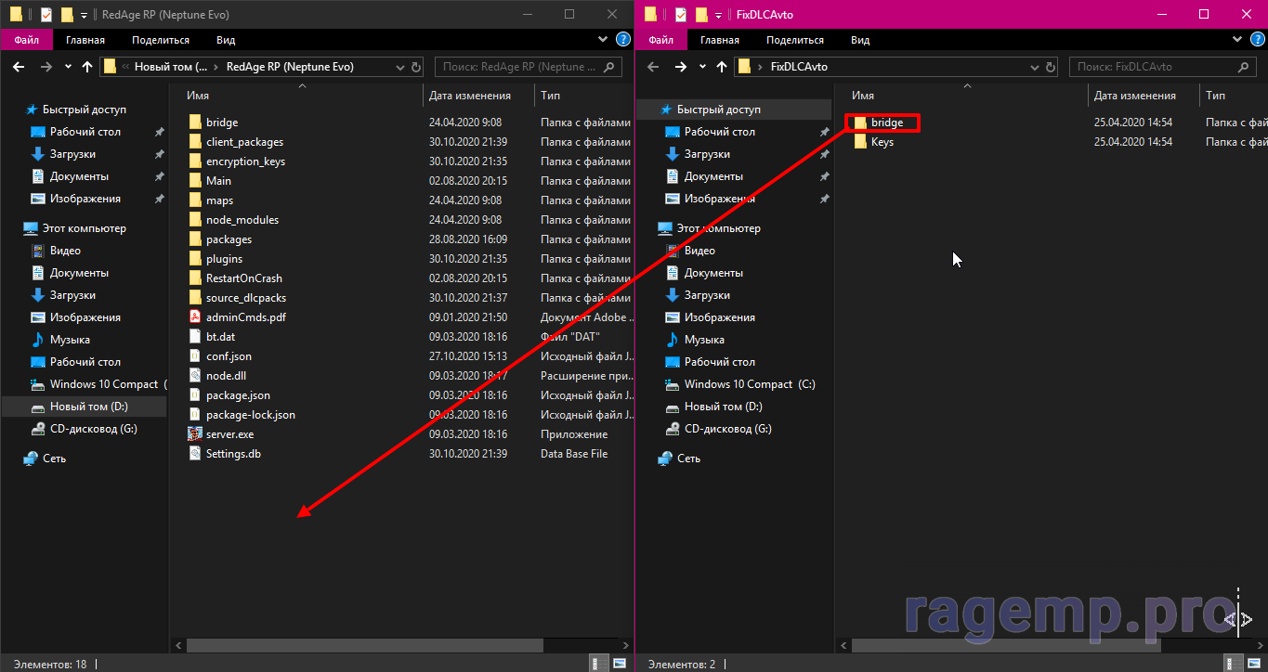The image size is (1268, 672).
Task: Select package.json file
Action: point(238,394)
